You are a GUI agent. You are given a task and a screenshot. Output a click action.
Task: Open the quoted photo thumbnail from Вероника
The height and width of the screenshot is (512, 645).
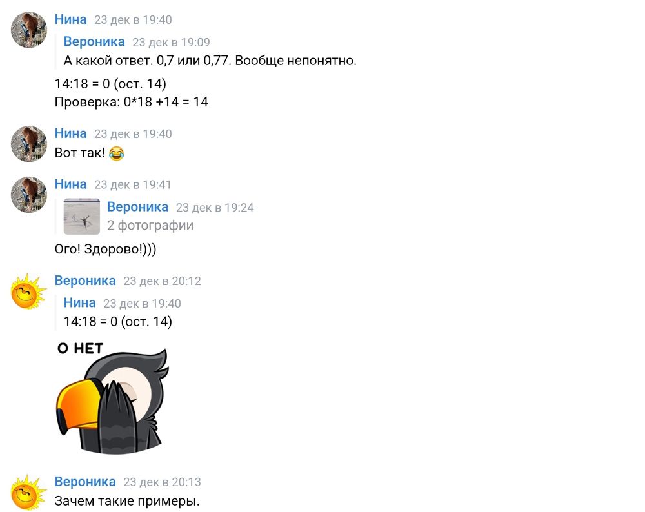tap(82, 216)
